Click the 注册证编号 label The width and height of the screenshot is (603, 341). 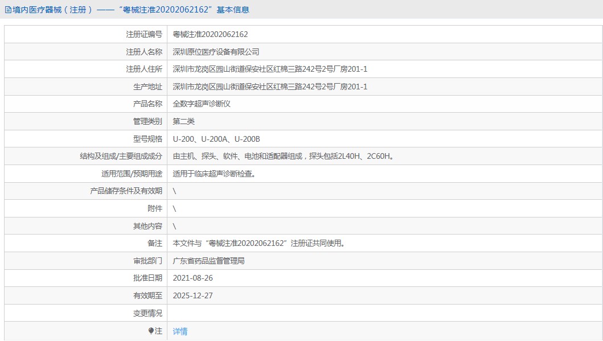point(144,34)
